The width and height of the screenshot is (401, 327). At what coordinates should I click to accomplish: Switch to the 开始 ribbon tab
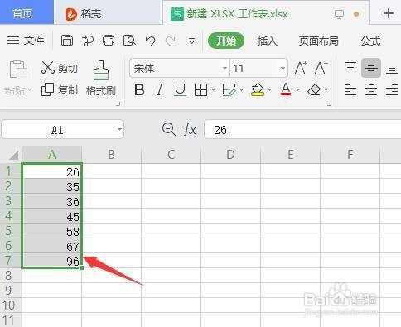pyautogui.click(x=226, y=41)
